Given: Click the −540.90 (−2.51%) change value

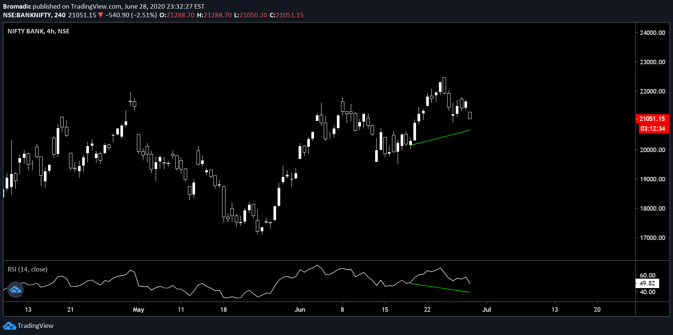Looking at the screenshot, I should click(131, 15).
